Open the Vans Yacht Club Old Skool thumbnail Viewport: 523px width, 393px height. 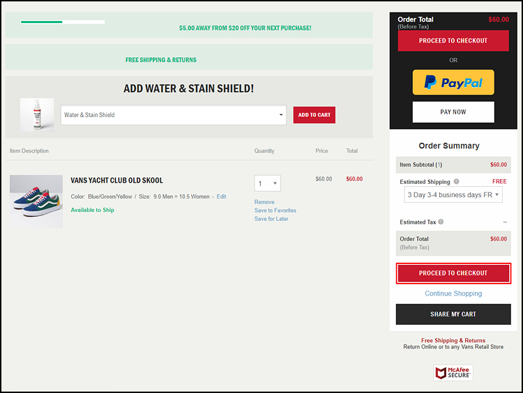pyautogui.click(x=36, y=201)
